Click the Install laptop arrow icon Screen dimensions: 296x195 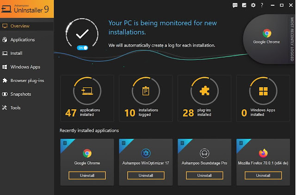click(5, 53)
